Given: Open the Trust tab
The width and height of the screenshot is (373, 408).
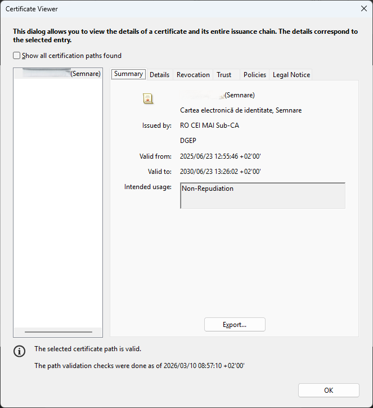Looking at the screenshot, I should pyautogui.click(x=224, y=75).
